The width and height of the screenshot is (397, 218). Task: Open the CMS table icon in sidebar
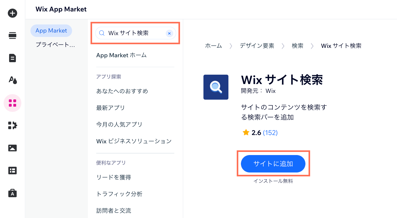(x=12, y=171)
